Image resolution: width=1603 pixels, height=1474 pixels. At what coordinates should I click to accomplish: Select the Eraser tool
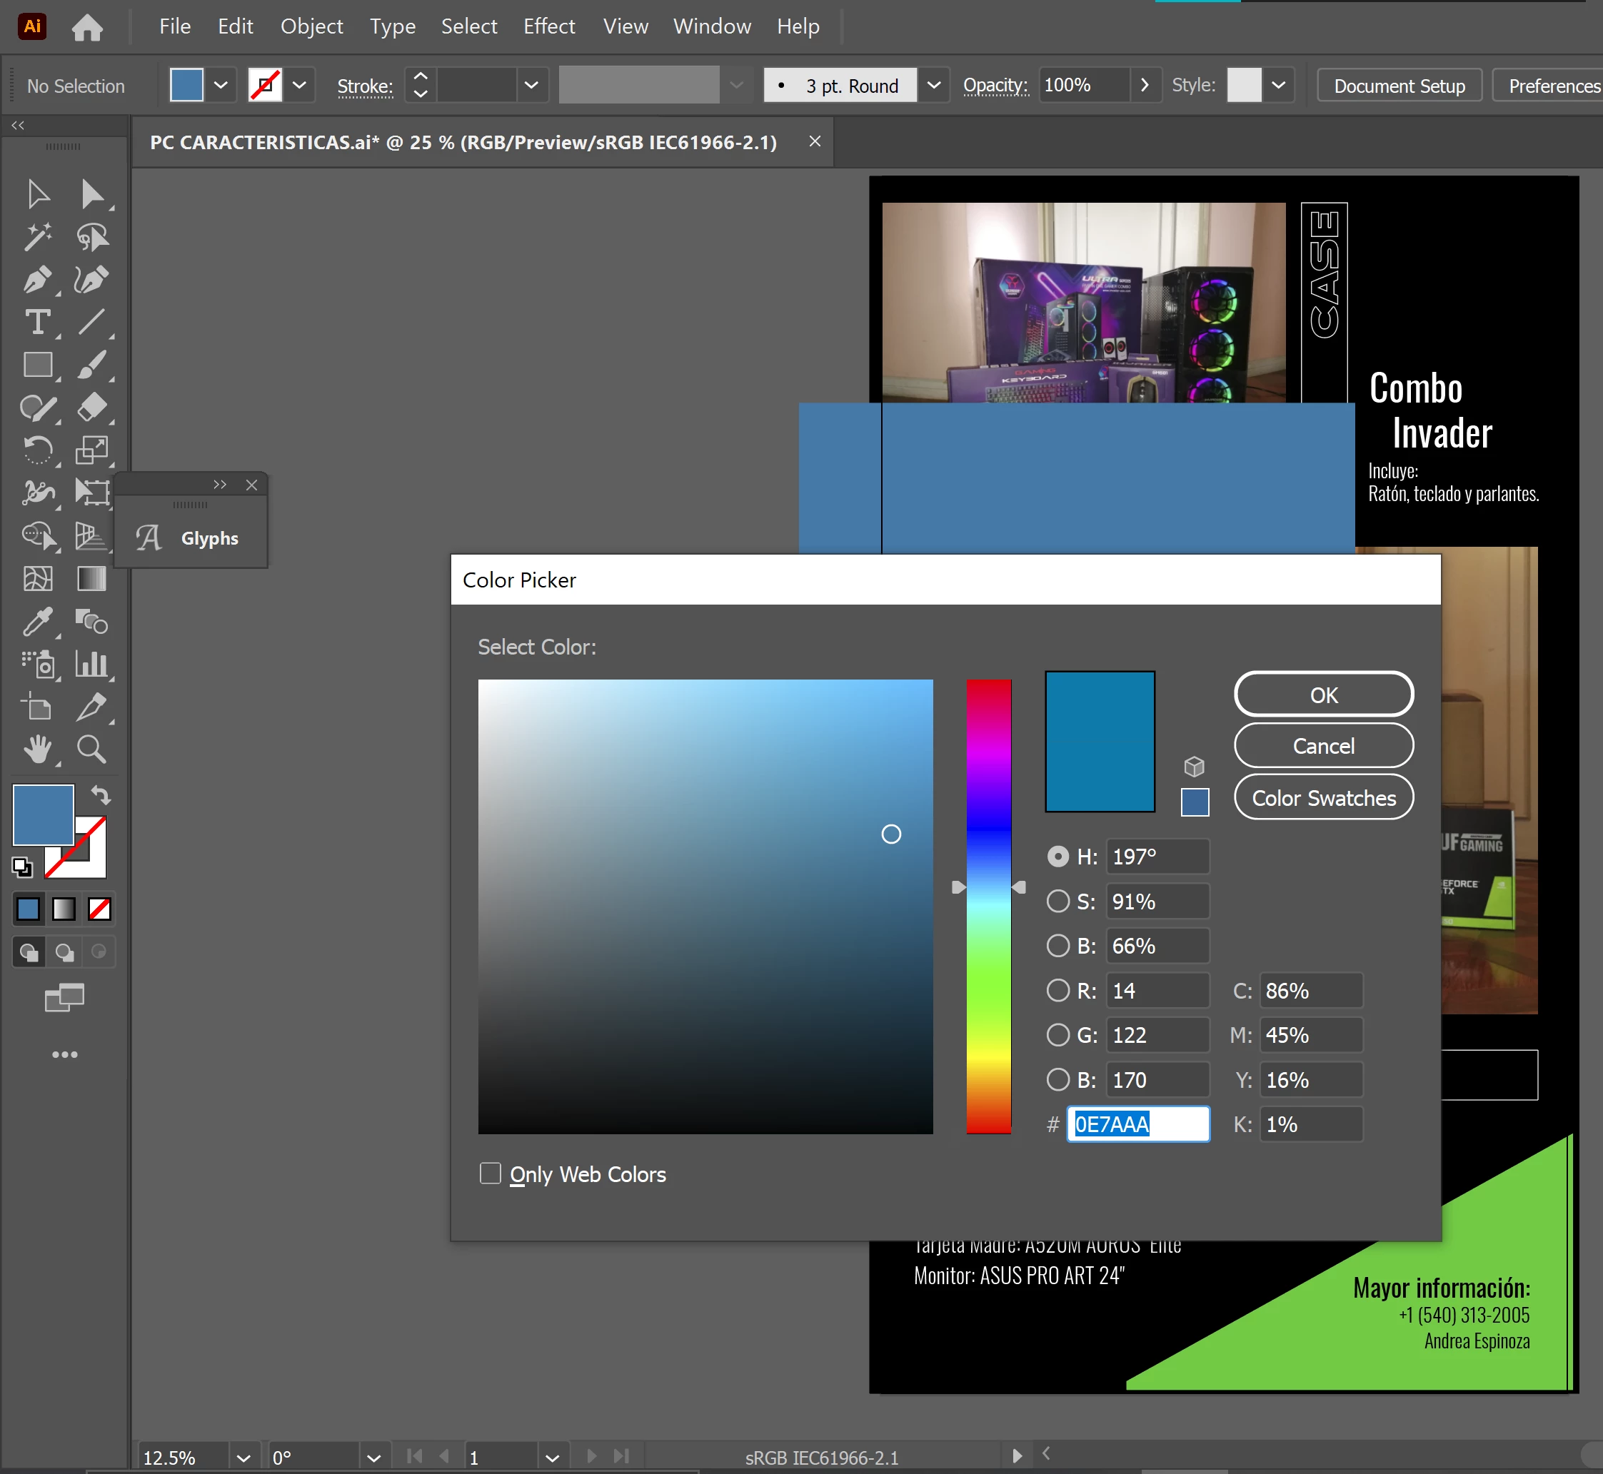(91, 407)
